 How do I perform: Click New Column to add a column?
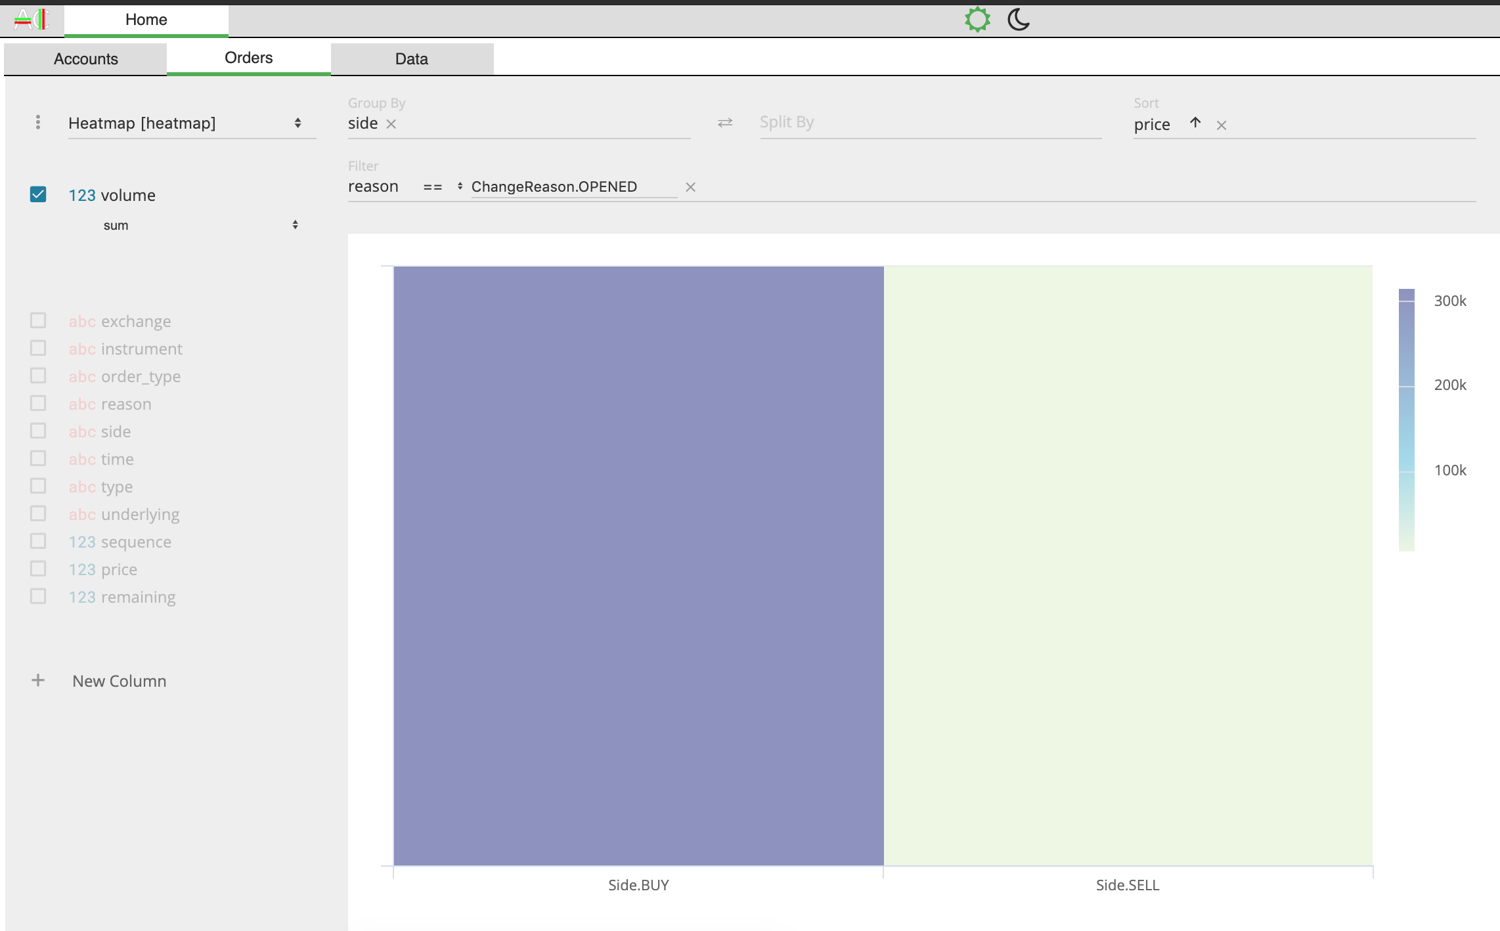[x=119, y=681]
